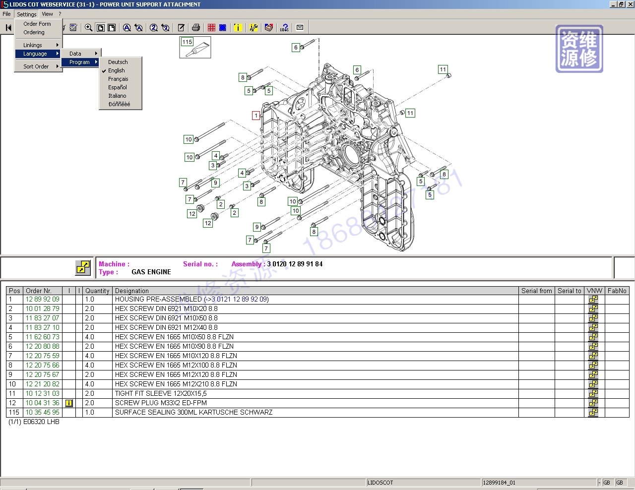Click the wrench tools toolbar icon
This screenshot has height=490, width=635.
(x=254, y=28)
